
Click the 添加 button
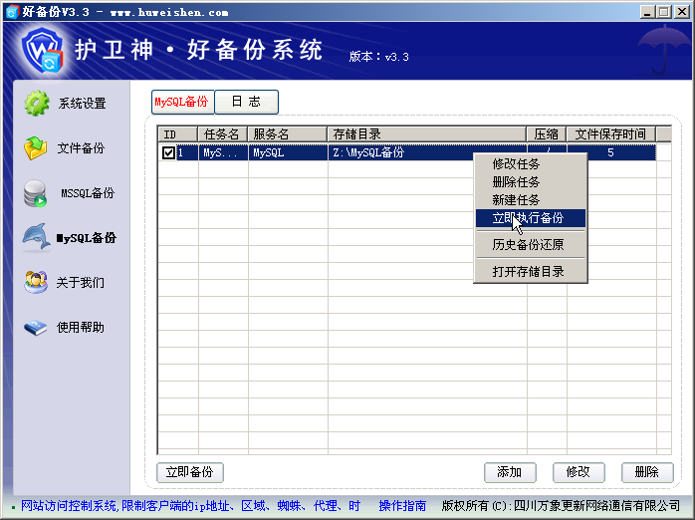coord(510,472)
